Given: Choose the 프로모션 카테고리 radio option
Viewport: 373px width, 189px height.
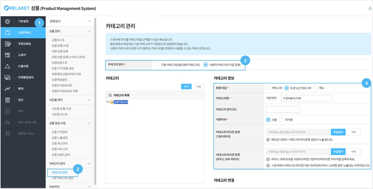Looking at the screenshot, I should tap(286, 88).
